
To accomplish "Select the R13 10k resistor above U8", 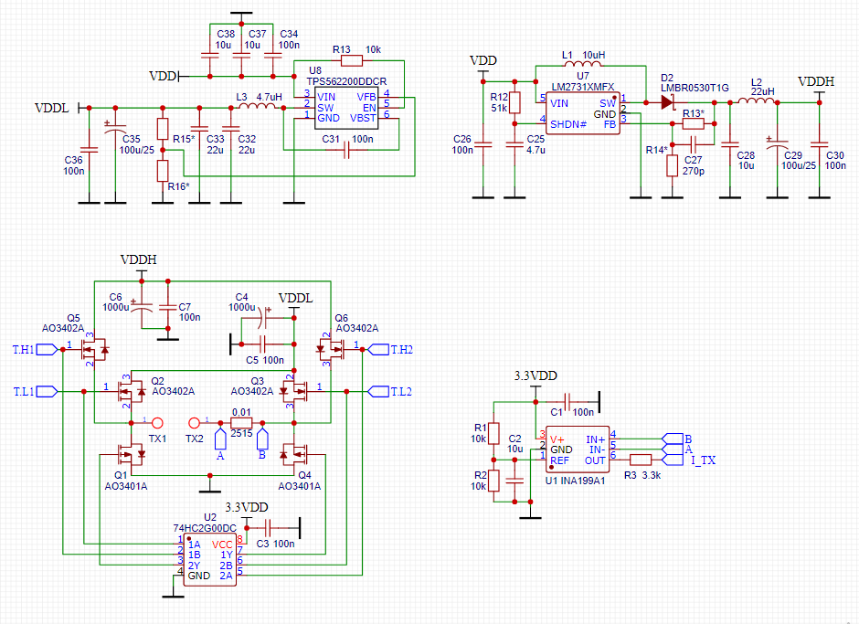I will click(351, 61).
